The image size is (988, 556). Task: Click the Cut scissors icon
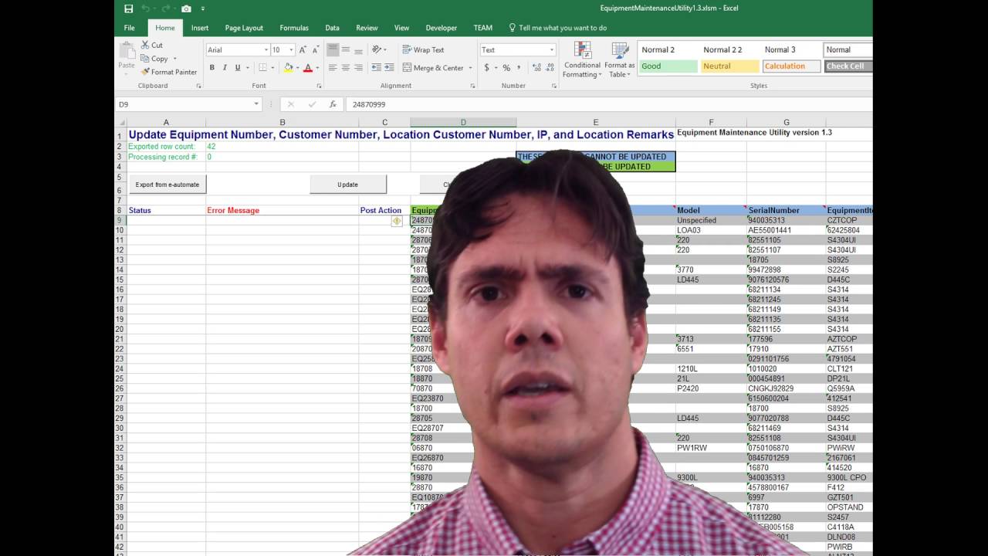(x=145, y=45)
